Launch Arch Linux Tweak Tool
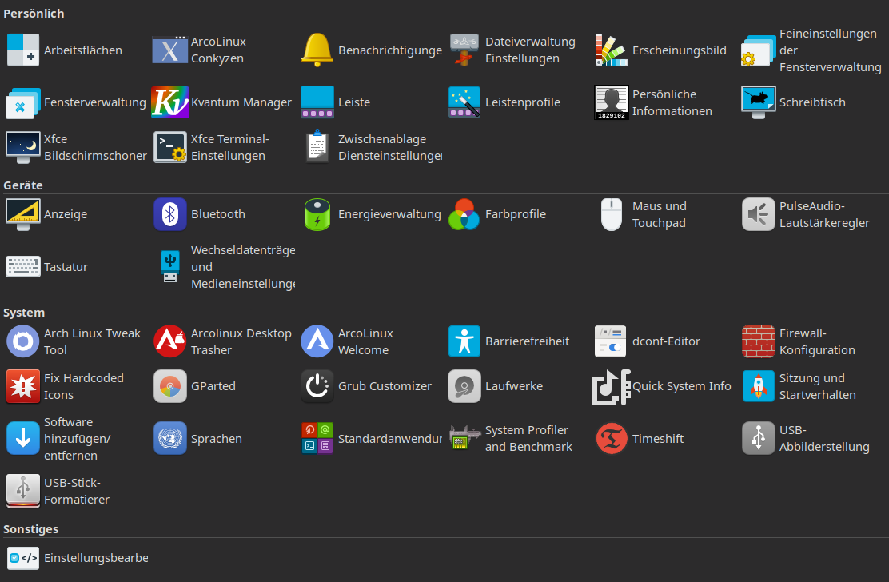Viewport: 889px width, 582px height. pyautogui.click(x=22, y=341)
